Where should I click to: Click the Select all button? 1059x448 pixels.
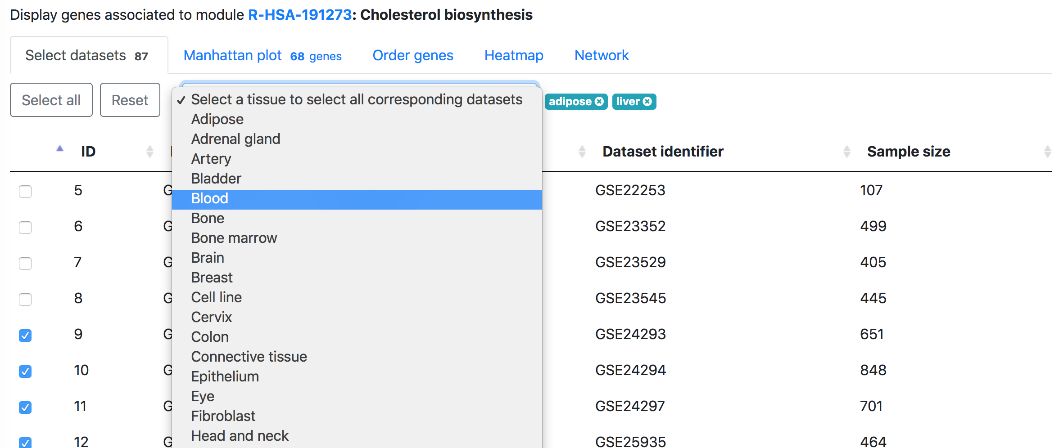click(51, 100)
